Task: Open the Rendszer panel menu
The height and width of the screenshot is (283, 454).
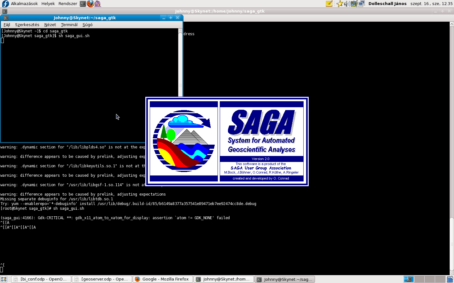Action: pos(68,3)
